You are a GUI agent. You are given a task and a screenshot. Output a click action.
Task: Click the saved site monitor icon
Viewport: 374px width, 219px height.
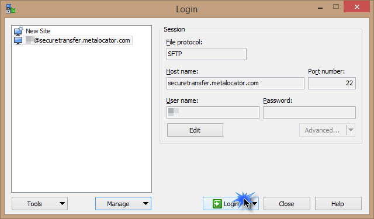[x=18, y=40]
